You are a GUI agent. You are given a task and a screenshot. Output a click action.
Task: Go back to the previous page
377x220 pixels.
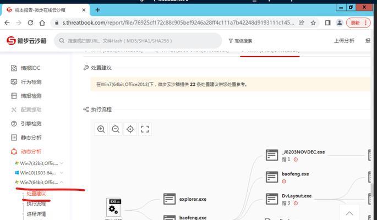pyautogui.click(x=7, y=23)
